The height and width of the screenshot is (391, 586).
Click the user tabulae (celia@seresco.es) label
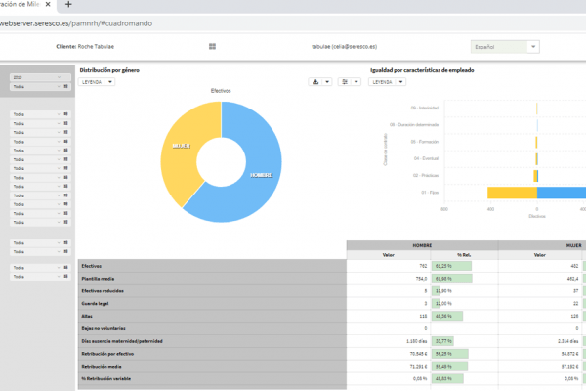pyautogui.click(x=347, y=46)
